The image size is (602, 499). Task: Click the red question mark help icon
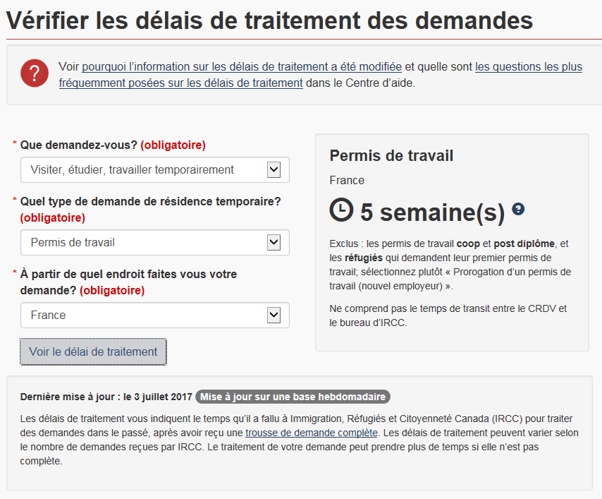pyautogui.click(x=35, y=74)
